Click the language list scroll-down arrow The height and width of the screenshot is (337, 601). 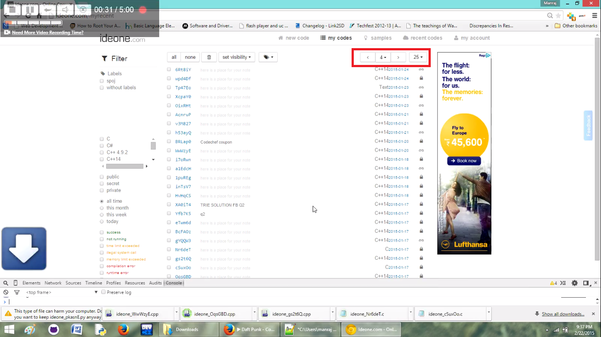pyautogui.click(x=153, y=159)
